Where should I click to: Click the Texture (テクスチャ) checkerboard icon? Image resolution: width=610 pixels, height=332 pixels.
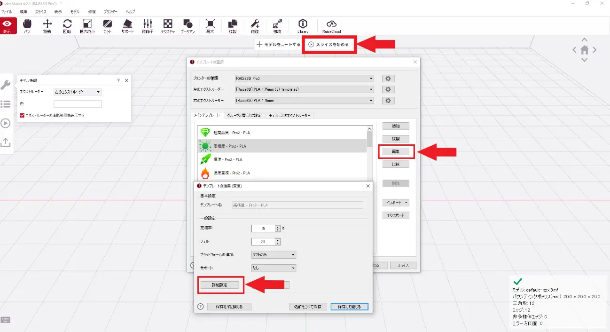coord(168,26)
